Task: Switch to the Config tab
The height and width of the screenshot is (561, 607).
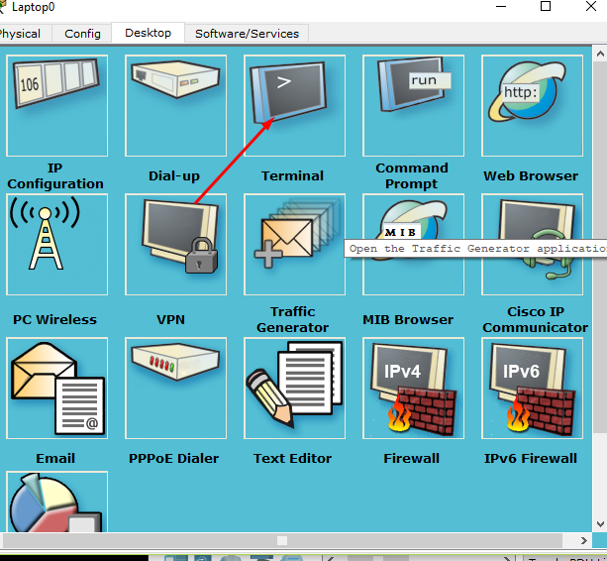Action: pos(82,34)
